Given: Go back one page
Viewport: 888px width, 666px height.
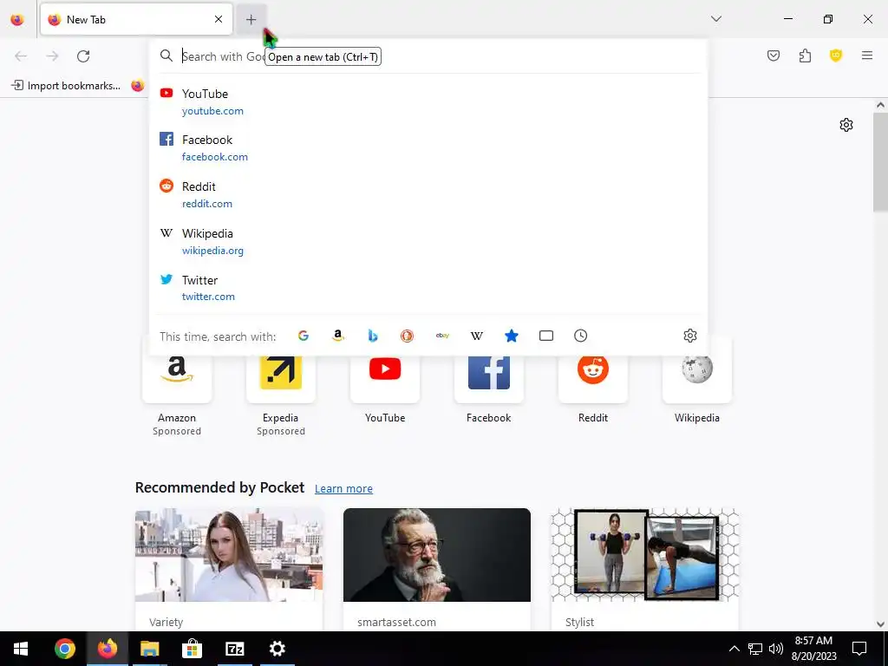Looking at the screenshot, I should [21, 56].
